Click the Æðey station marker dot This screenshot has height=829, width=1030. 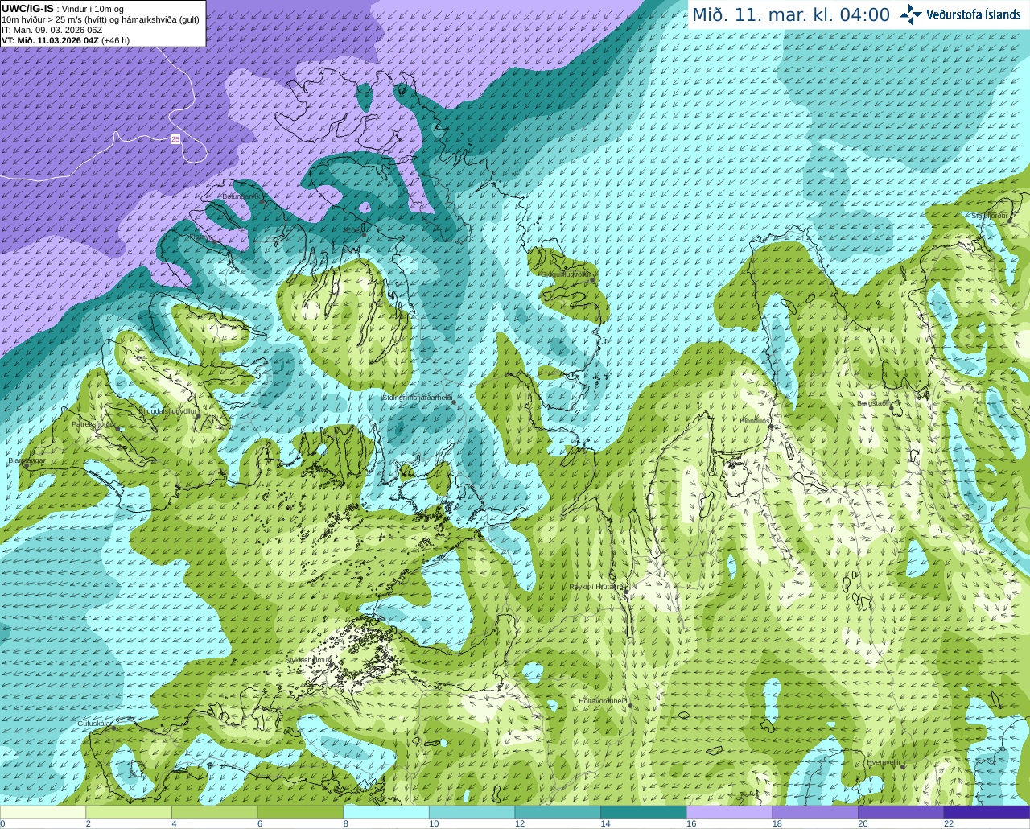[x=364, y=235]
